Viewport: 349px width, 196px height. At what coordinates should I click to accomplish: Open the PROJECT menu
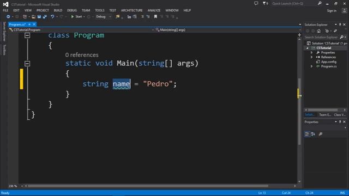43,10
